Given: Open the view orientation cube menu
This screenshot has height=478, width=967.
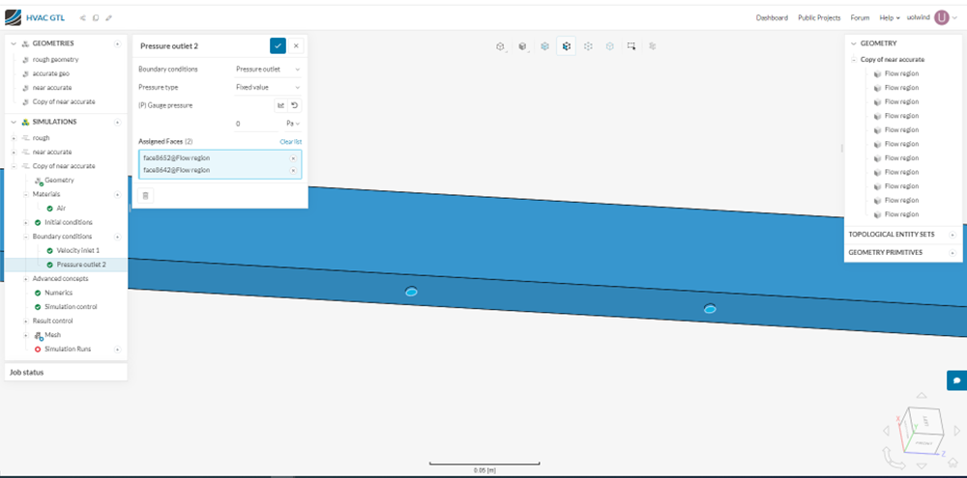Looking at the screenshot, I should click(501, 46).
